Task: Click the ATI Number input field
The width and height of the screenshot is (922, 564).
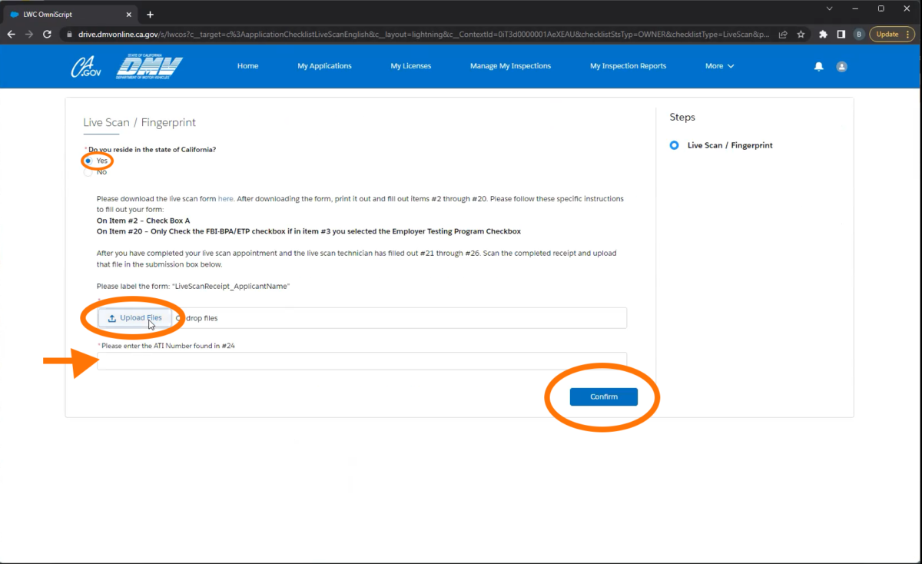Action: tap(361, 361)
